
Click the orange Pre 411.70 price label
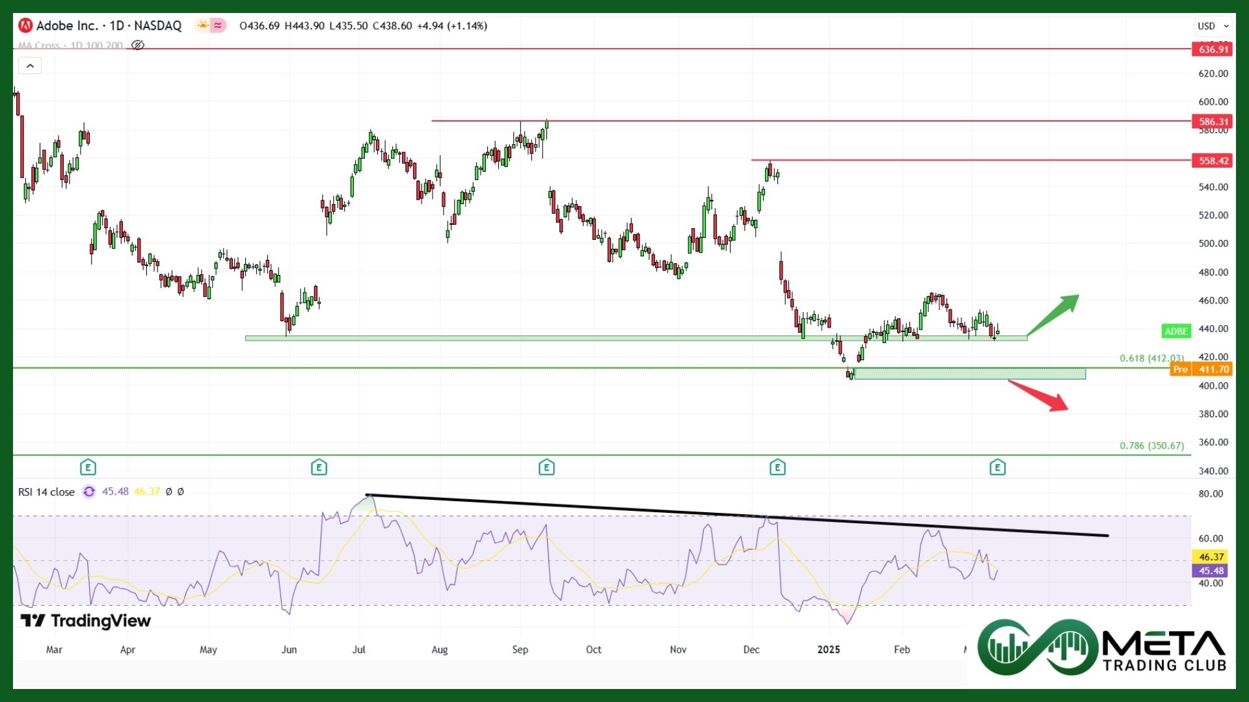(x=1201, y=369)
